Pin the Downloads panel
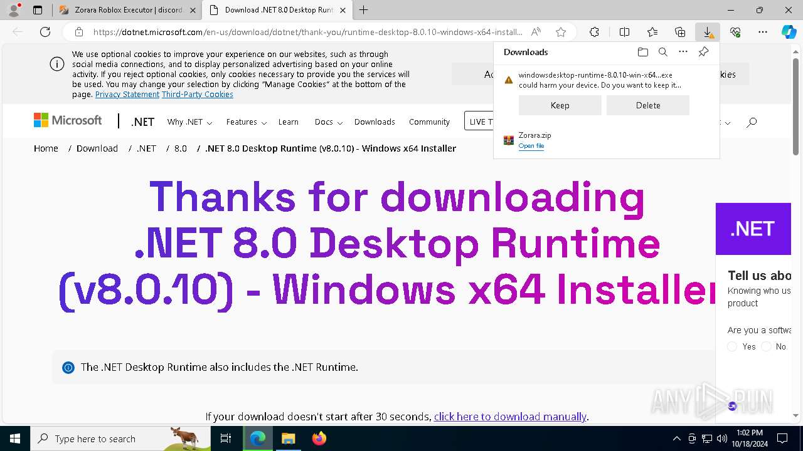This screenshot has width=803, height=451. (x=703, y=52)
